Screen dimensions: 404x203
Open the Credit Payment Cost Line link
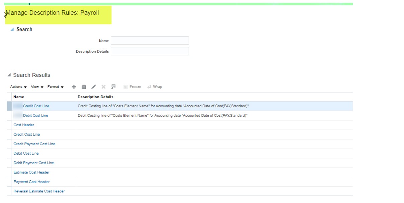pyautogui.click(x=34, y=144)
